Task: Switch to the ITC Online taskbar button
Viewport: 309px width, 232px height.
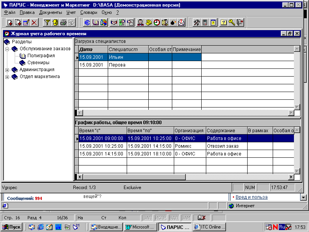Action: pos(209,227)
